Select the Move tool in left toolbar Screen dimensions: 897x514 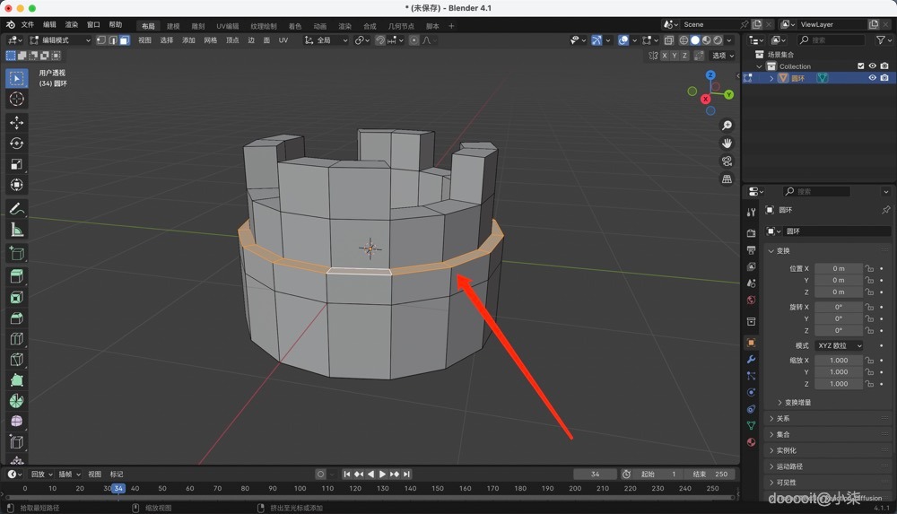[x=16, y=122]
